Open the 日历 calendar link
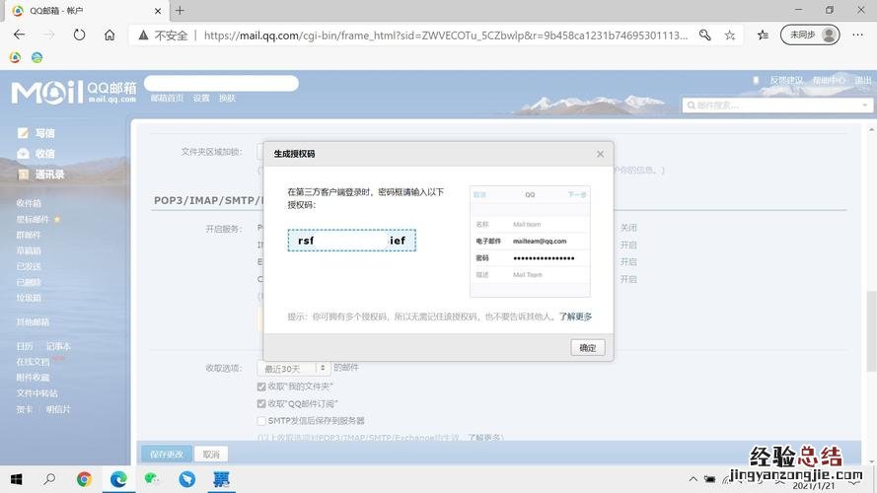The width and height of the screenshot is (877, 493). 25,346
